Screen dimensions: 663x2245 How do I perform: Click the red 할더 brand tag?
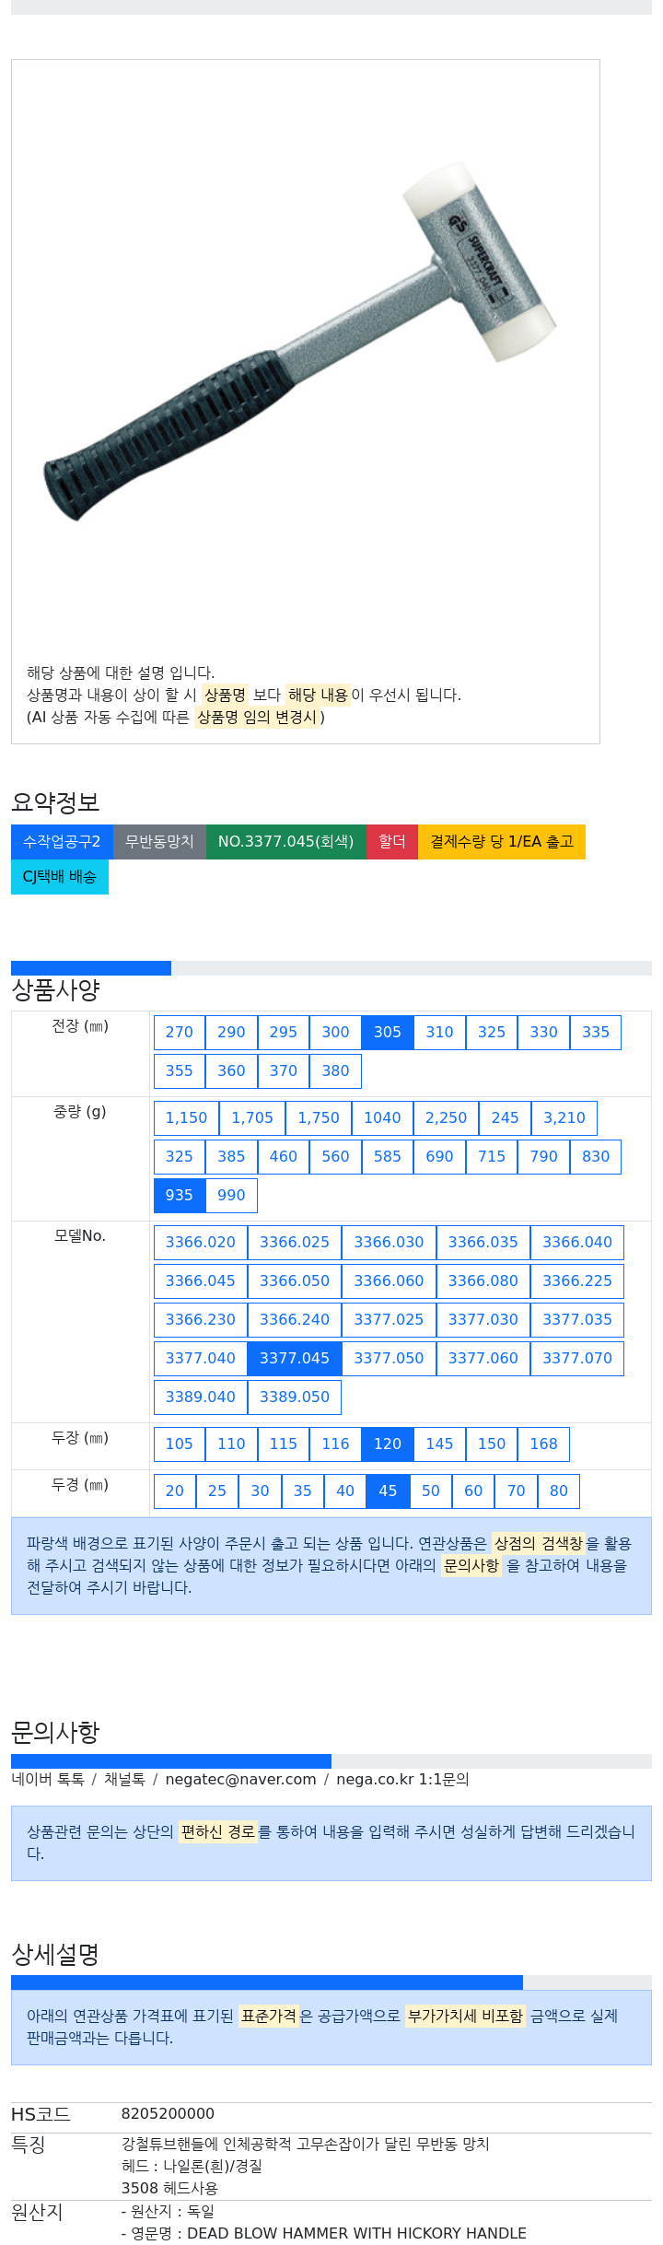pyautogui.click(x=392, y=842)
